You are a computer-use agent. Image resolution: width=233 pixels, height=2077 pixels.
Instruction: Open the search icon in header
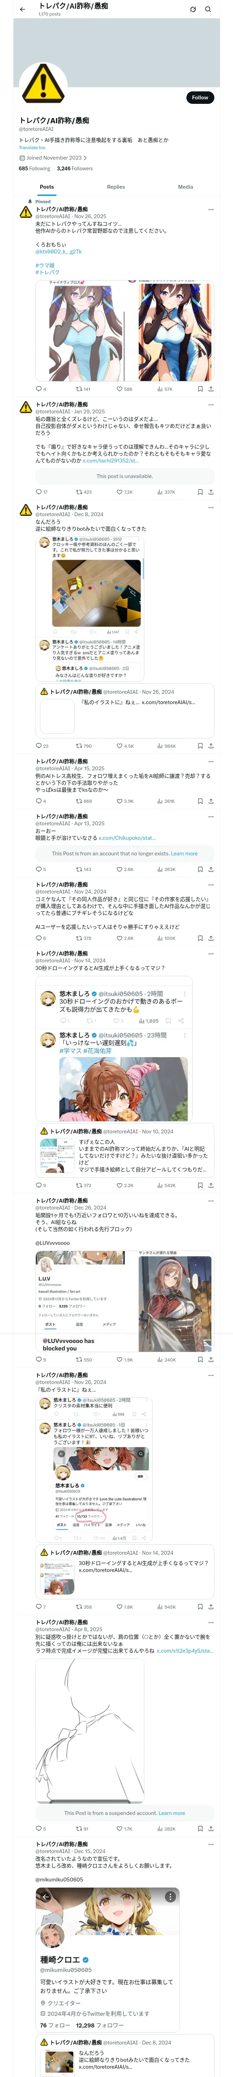pyautogui.click(x=208, y=10)
